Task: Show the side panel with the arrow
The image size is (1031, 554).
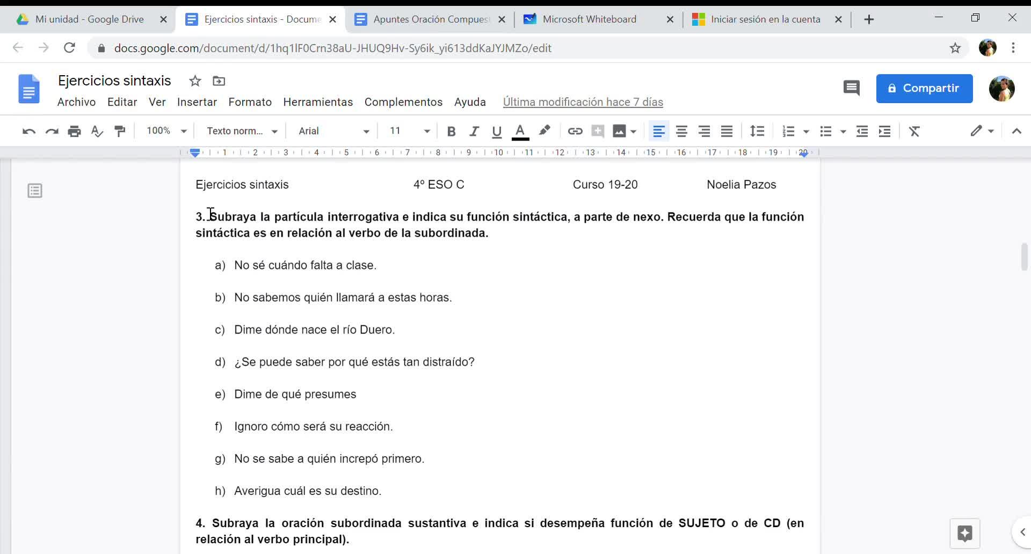Action: [1022, 533]
